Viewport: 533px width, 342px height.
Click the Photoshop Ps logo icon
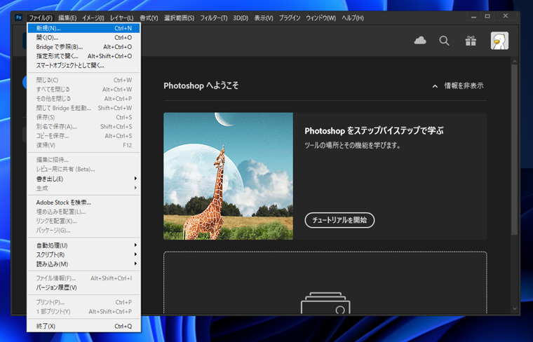[x=18, y=18]
